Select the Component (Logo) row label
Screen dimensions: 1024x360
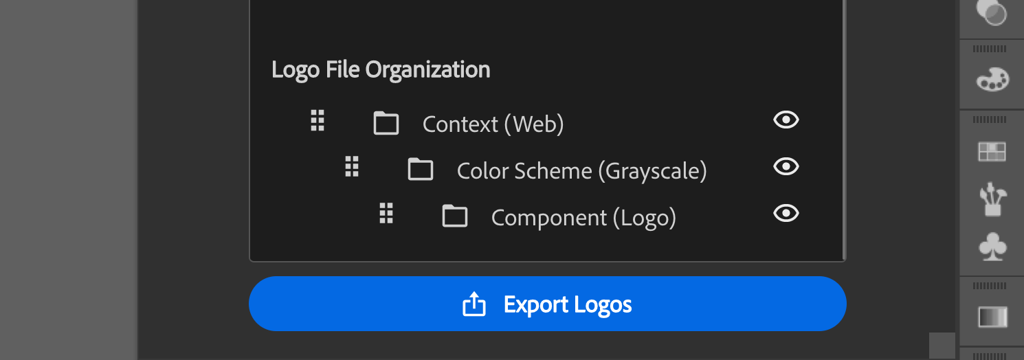pyautogui.click(x=583, y=218)
